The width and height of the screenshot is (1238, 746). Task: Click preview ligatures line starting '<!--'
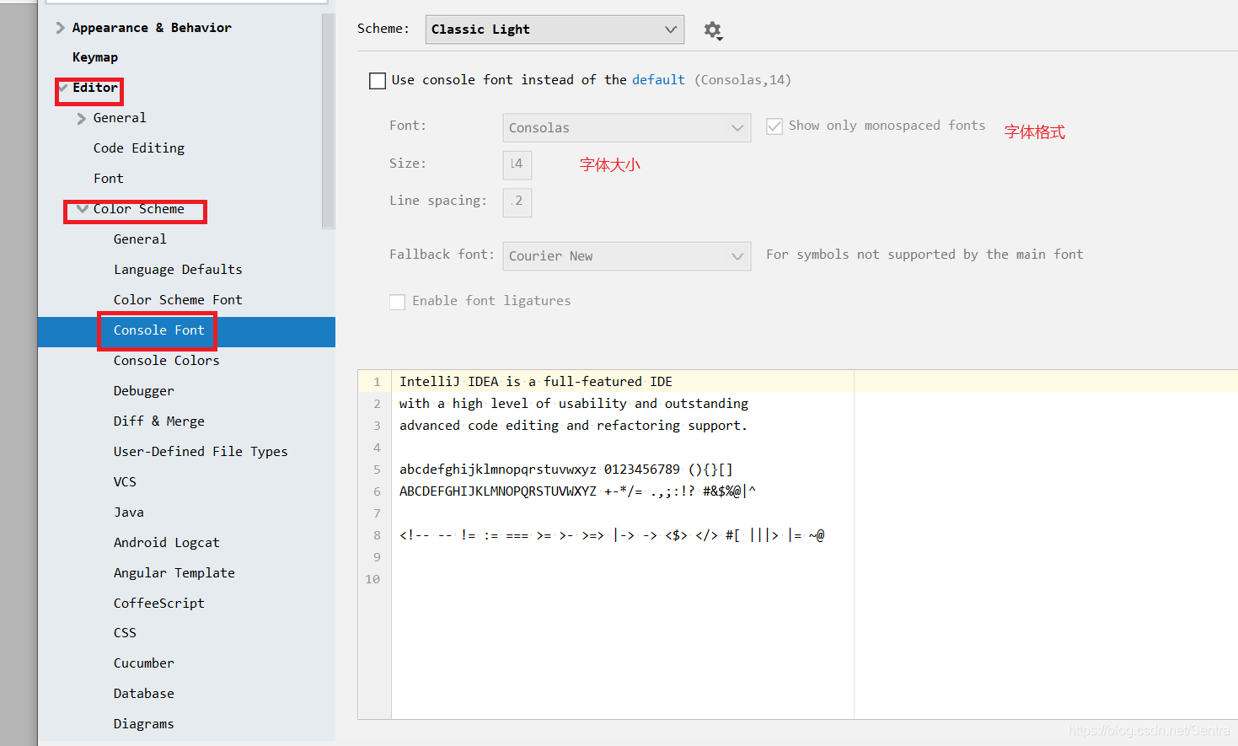pyautogui.click(x=612, y=535)
